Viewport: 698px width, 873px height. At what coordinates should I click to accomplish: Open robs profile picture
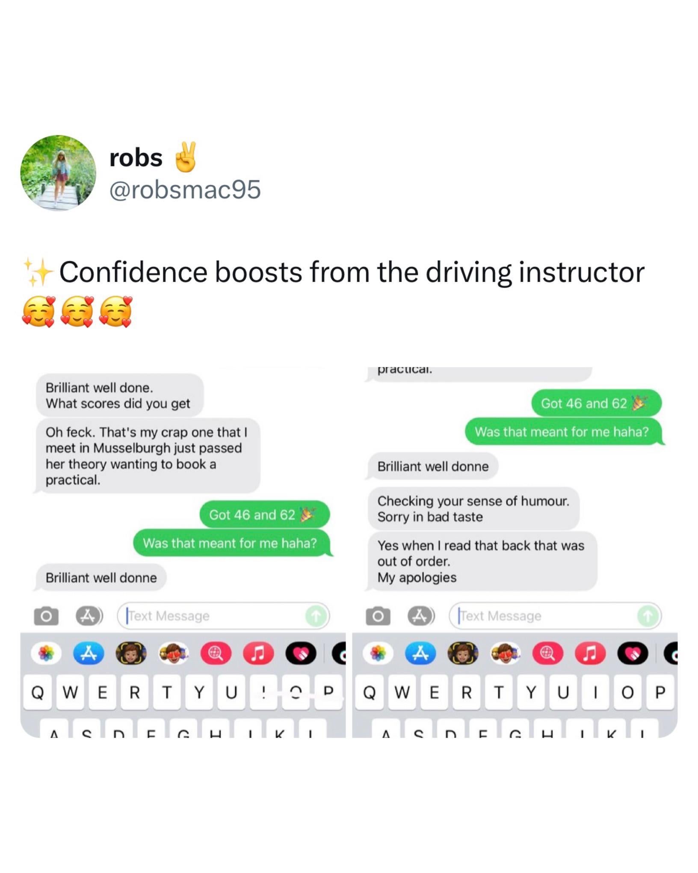[58, 173]
